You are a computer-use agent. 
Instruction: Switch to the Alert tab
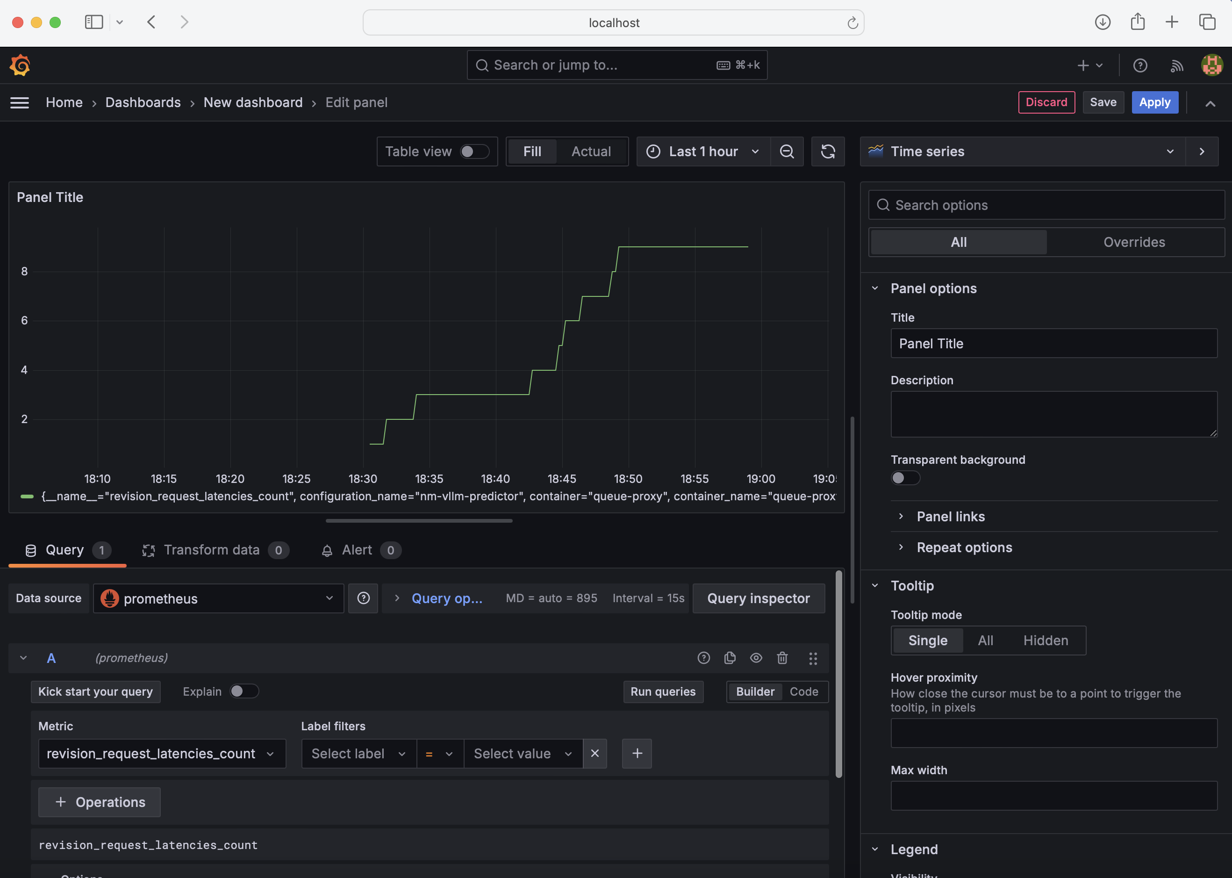tap(356, 550)
